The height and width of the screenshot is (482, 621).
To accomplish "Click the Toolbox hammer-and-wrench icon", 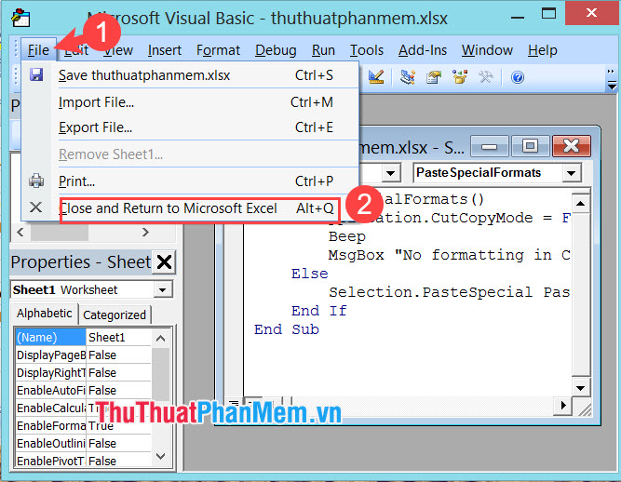I will pos(486,77).
